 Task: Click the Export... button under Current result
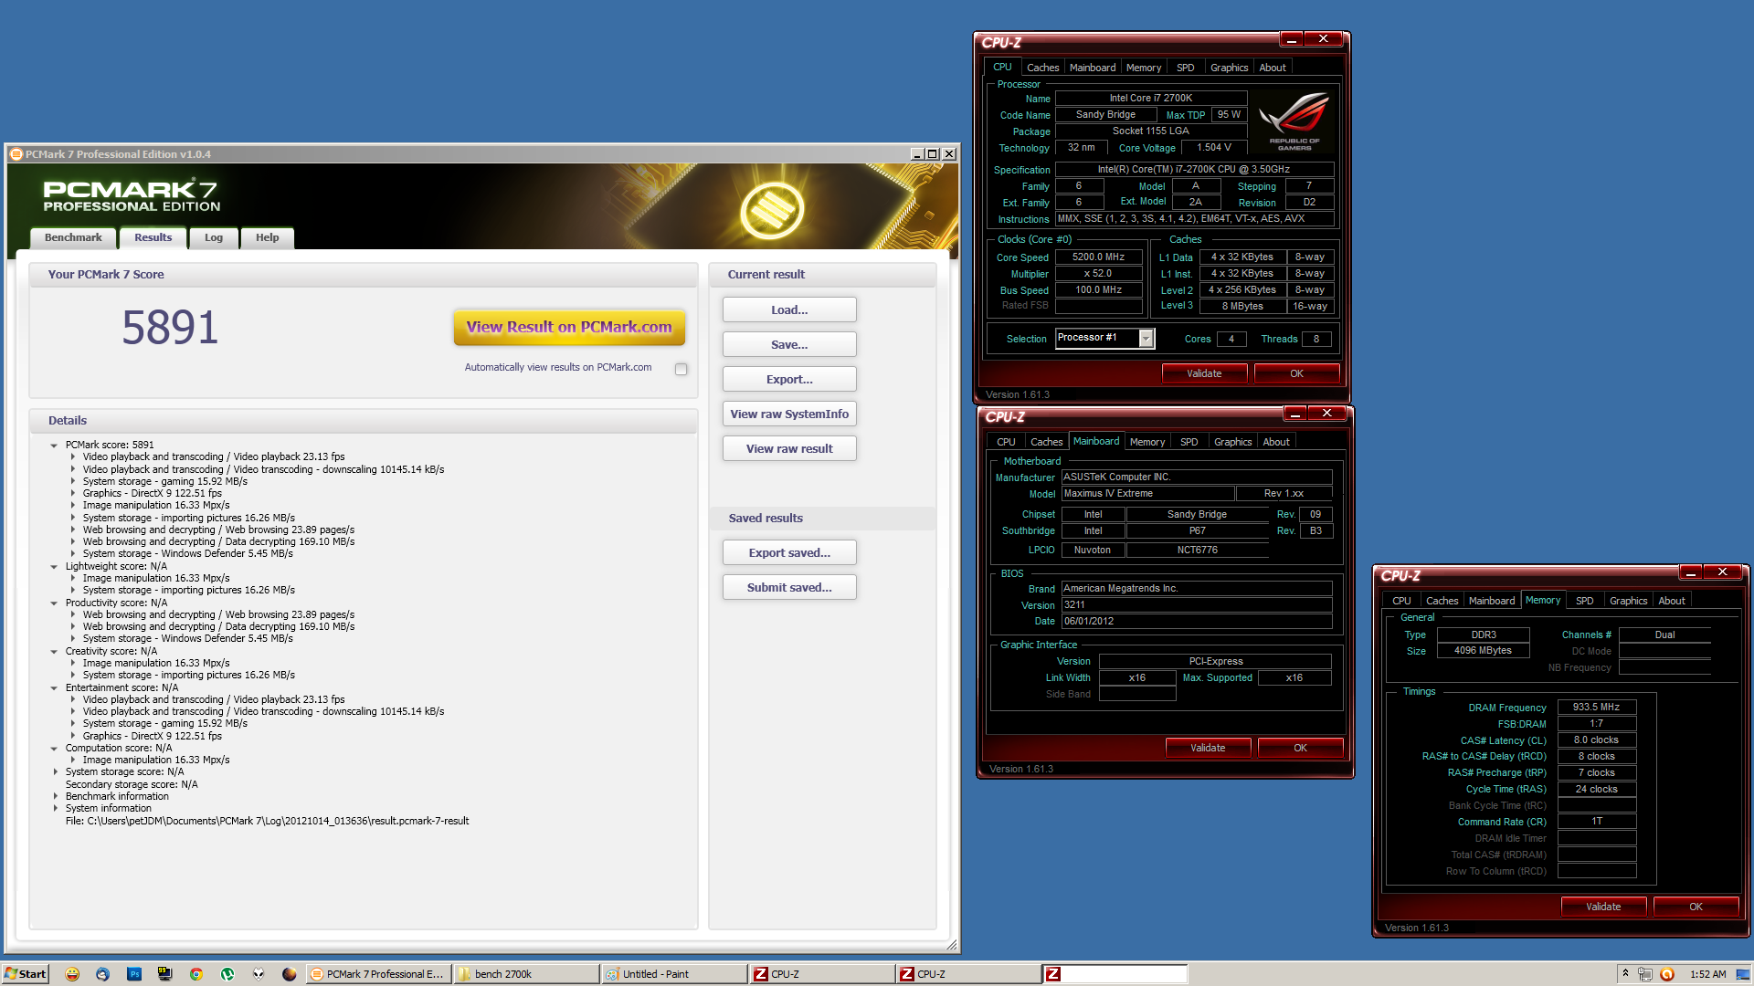(x=789, y=380)
